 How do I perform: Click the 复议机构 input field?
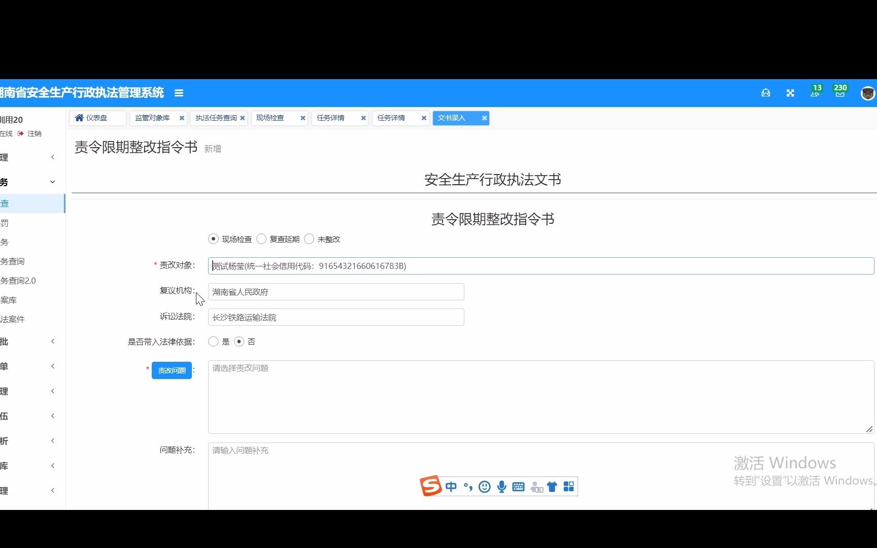[336, 292]
